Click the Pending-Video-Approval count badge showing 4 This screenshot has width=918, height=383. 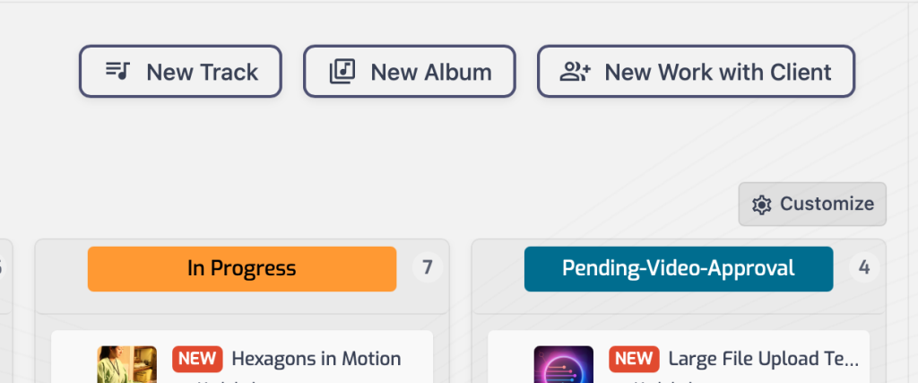[x=864, y=267]
